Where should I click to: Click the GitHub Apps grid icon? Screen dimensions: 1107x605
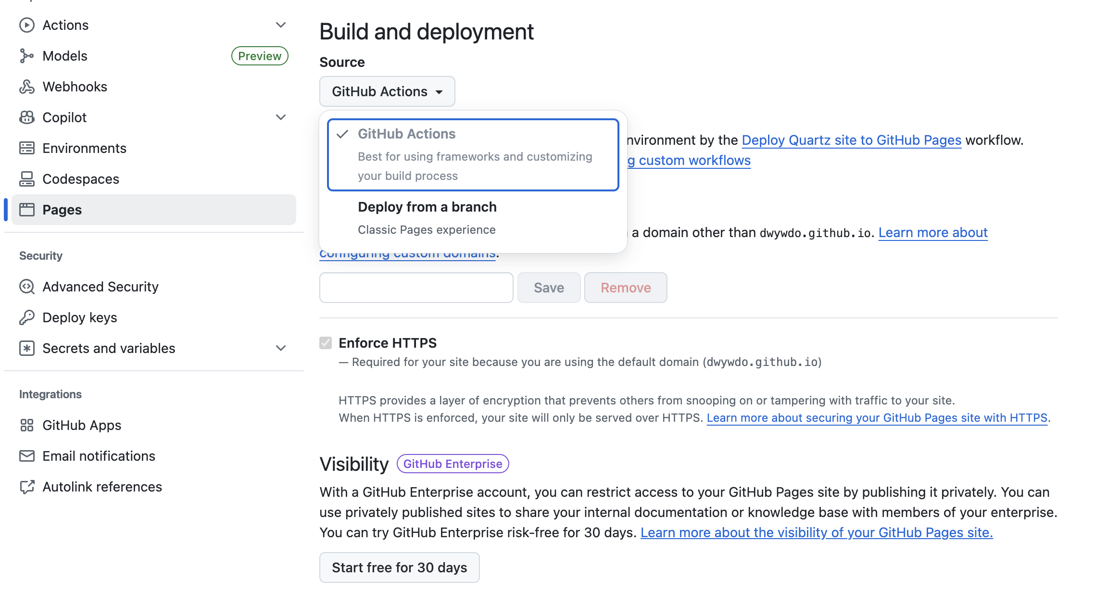click(x=27, y=425)
